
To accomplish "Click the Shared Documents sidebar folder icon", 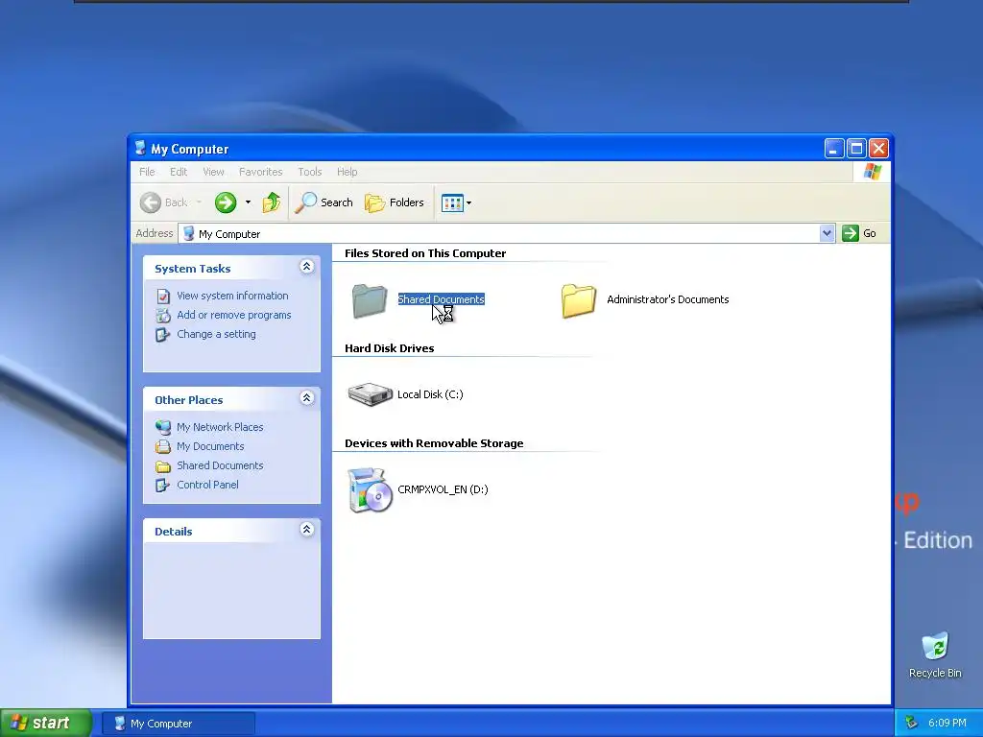I will (163, 466).
